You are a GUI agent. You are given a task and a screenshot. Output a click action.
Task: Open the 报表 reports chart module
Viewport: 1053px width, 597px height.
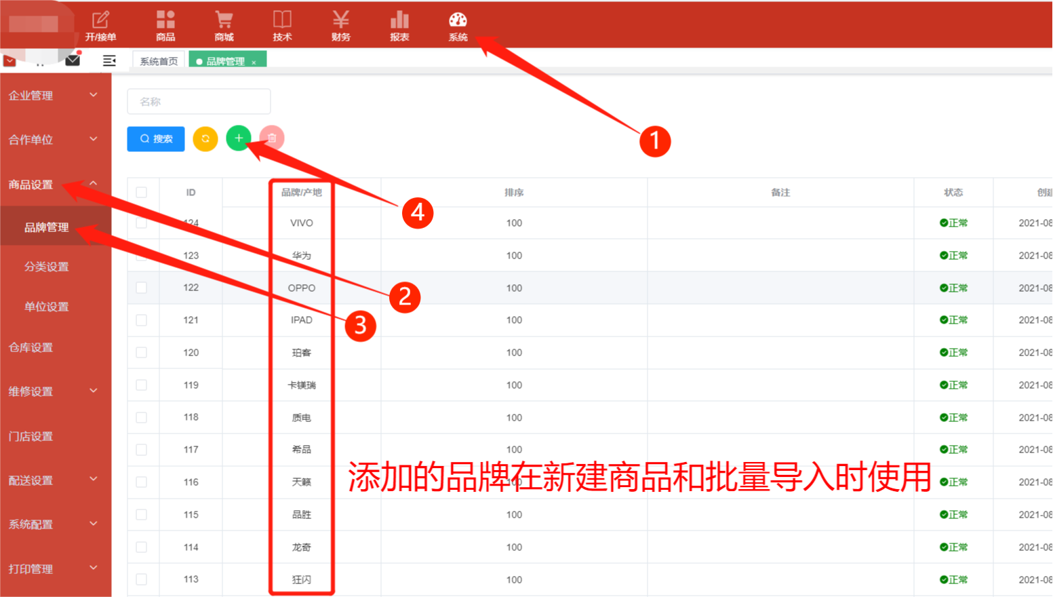point(399,26)
